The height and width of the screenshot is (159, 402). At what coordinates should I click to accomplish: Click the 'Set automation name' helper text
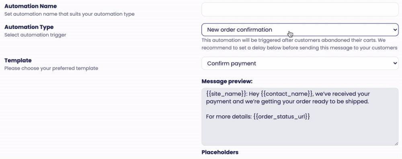point(70,14)
